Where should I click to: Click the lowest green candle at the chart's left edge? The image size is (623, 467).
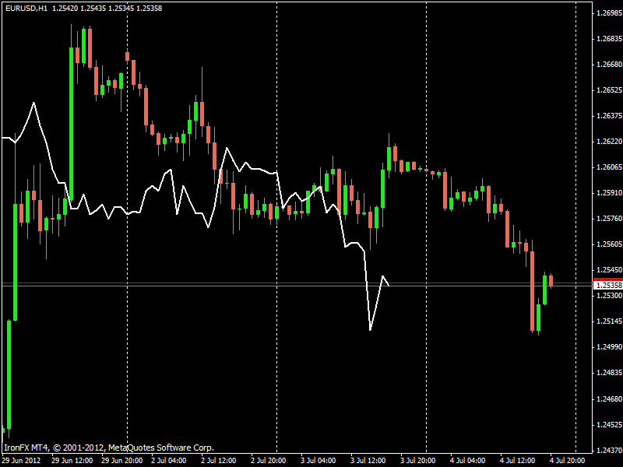(x=9, y=374)
